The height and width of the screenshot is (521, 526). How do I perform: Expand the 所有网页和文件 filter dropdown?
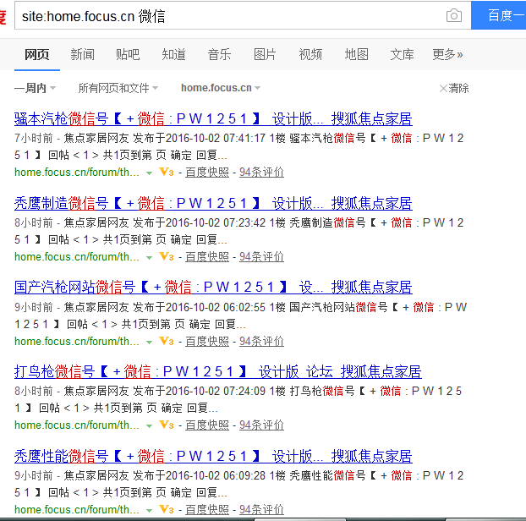[x=118, y=88]
